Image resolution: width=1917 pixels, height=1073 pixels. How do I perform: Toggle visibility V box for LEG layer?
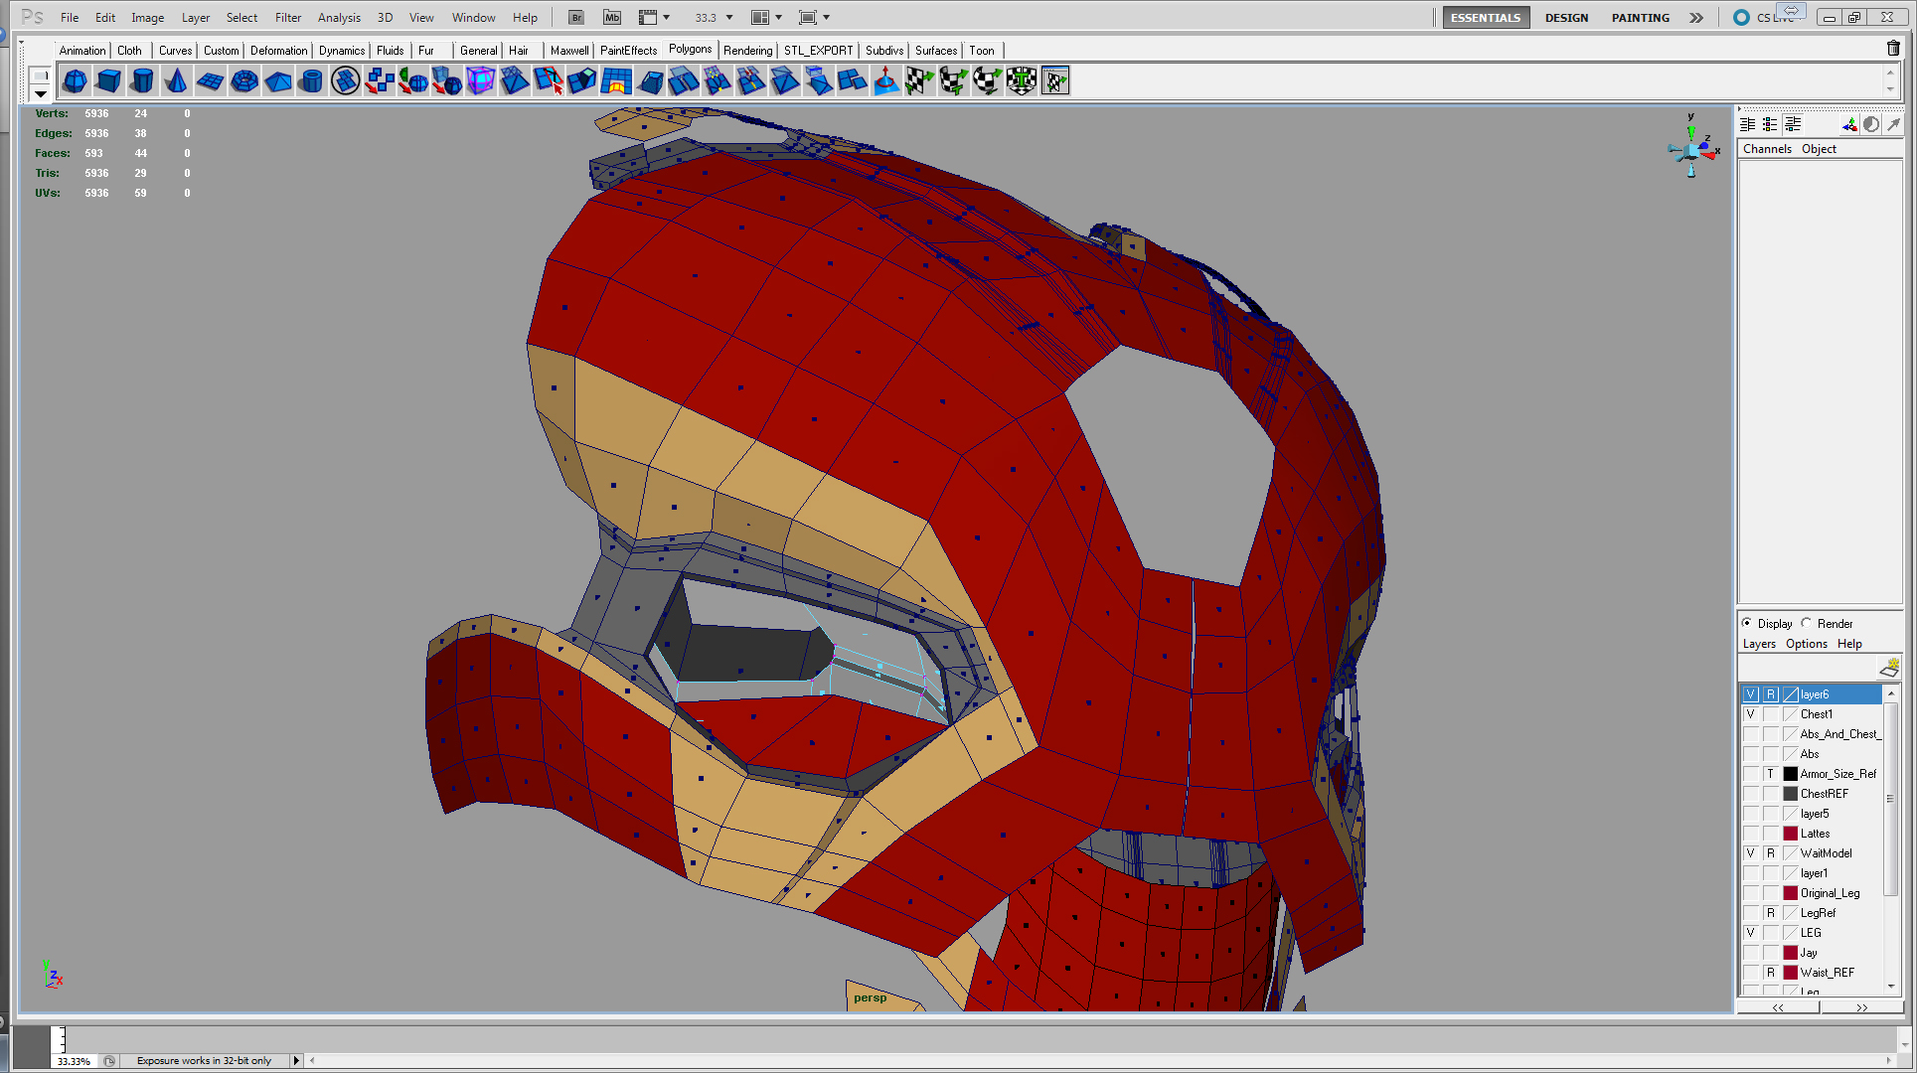coord(1751,933)
